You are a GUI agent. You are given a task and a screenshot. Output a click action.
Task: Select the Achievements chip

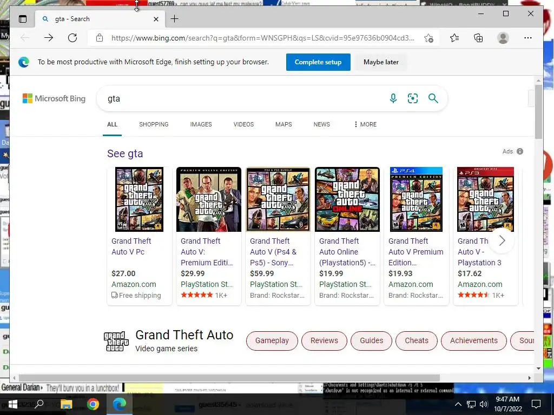click(x=474, y=341)
